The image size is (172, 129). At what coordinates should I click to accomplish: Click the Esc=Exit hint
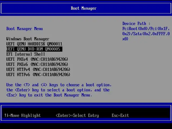[x=120, y=115]
